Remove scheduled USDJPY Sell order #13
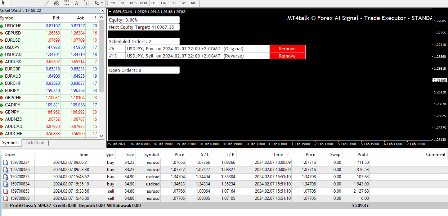 point(287,56)
